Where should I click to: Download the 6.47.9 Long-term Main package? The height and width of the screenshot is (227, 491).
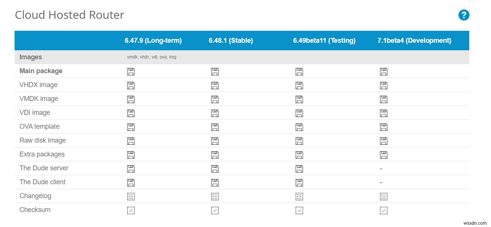131,72
